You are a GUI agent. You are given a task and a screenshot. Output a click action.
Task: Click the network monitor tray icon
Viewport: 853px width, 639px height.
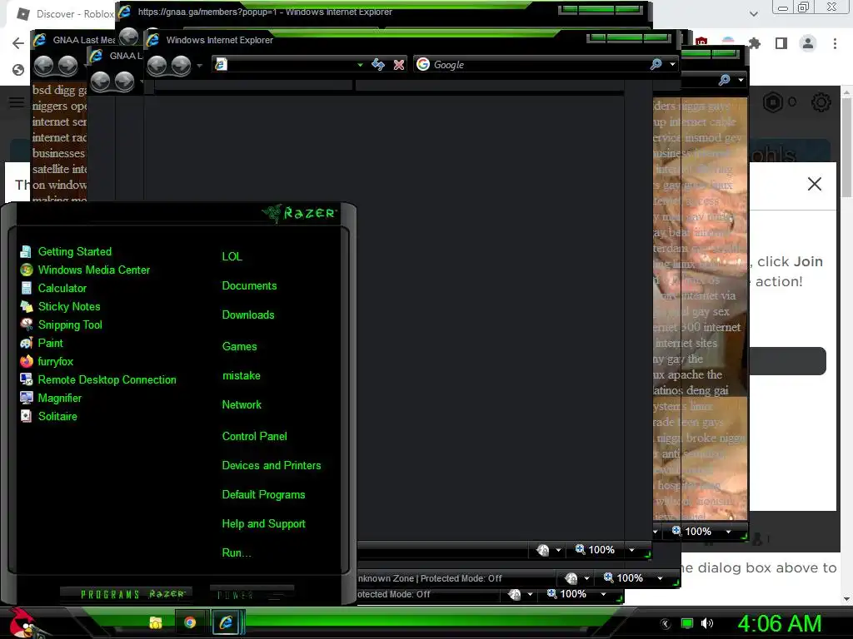tap(687, 623)
